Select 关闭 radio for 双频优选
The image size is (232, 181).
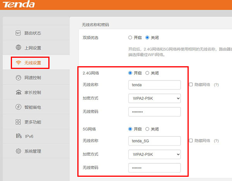click(147, 38)
